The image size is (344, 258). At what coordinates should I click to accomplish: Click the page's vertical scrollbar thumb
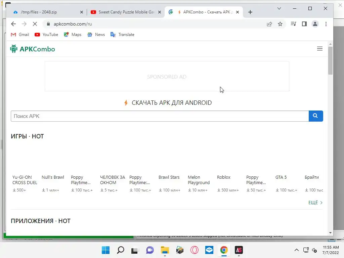[x=331, y=60]
